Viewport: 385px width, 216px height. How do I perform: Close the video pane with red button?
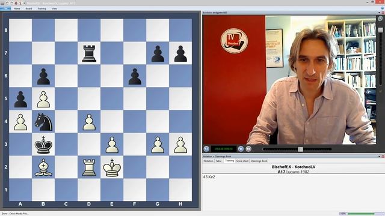tap(383, 13)
